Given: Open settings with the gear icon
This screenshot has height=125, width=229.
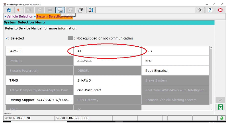Looking at the screenshot, I should tap(200, 10).
